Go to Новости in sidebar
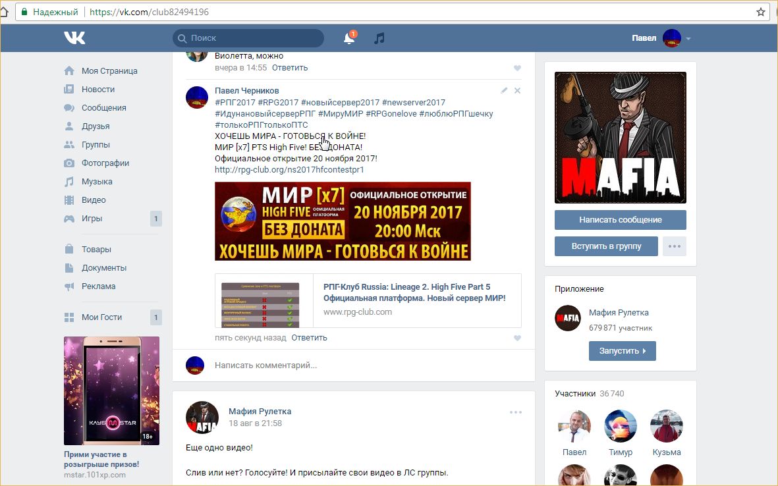 (98, 90)
